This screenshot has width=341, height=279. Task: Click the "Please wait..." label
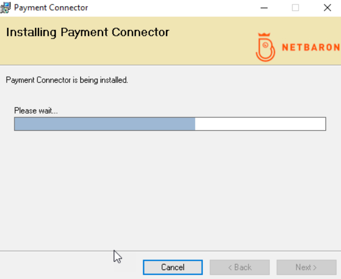(x=36, y=111)
